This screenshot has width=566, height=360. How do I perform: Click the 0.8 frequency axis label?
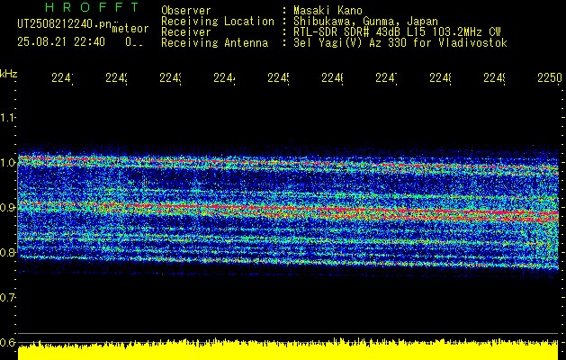click(x=7, y=252)
